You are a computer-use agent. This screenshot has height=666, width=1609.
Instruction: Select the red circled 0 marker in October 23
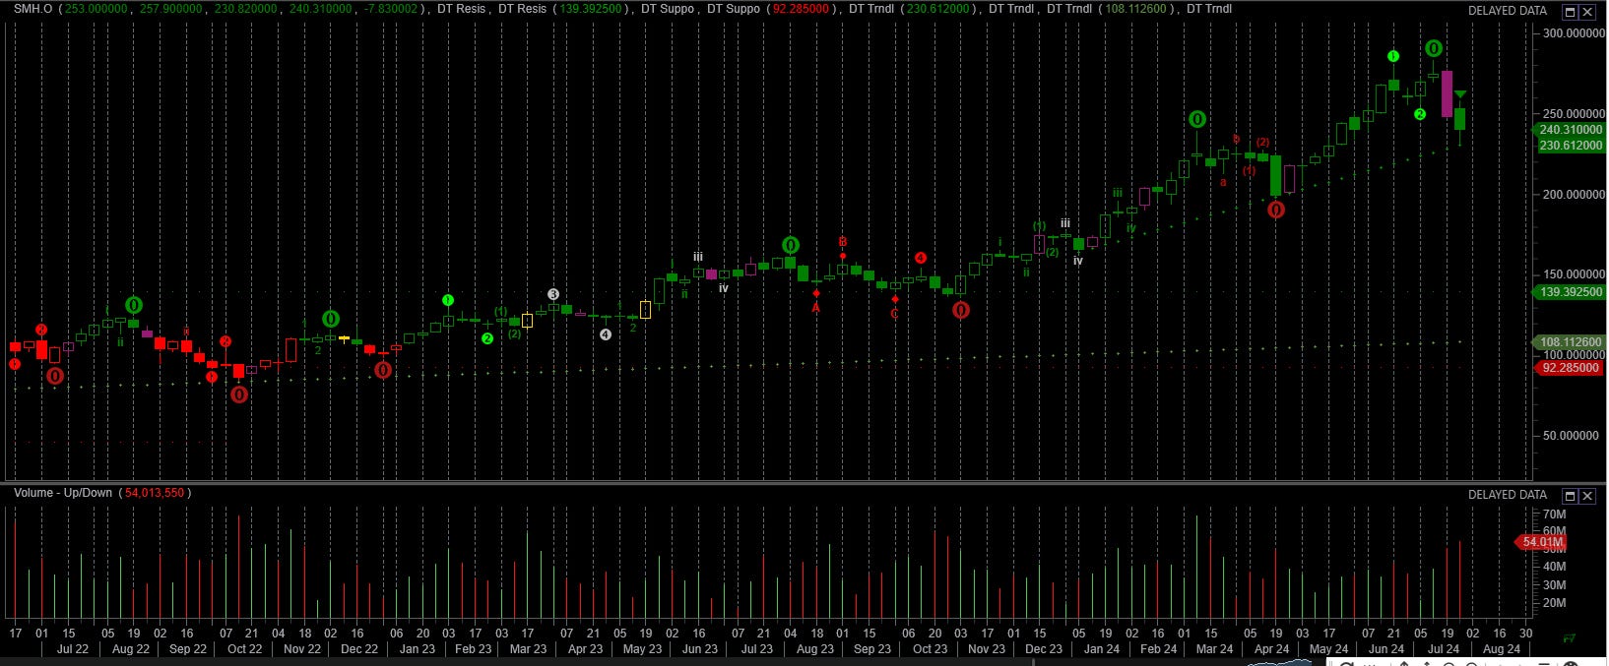coord(961,310)
